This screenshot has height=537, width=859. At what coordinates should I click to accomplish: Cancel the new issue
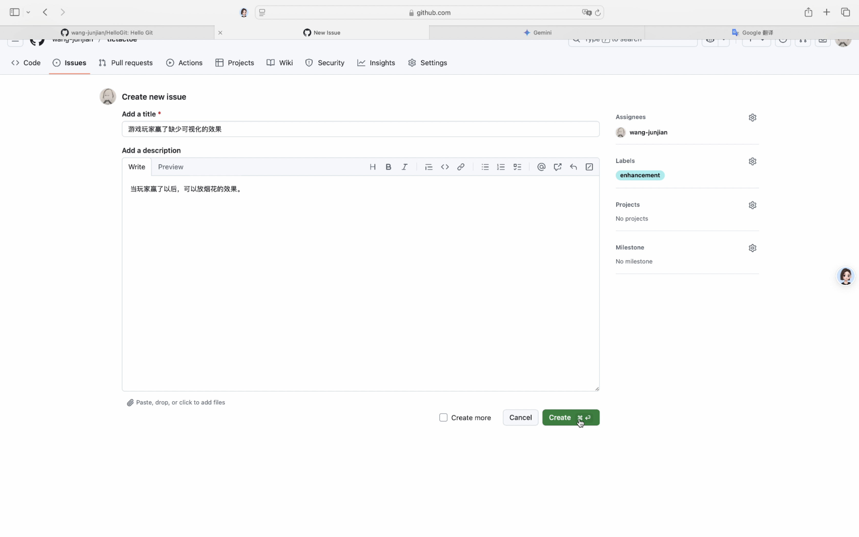coord(520,418)
